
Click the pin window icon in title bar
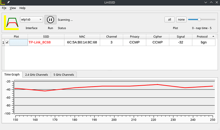click(8, 3)
